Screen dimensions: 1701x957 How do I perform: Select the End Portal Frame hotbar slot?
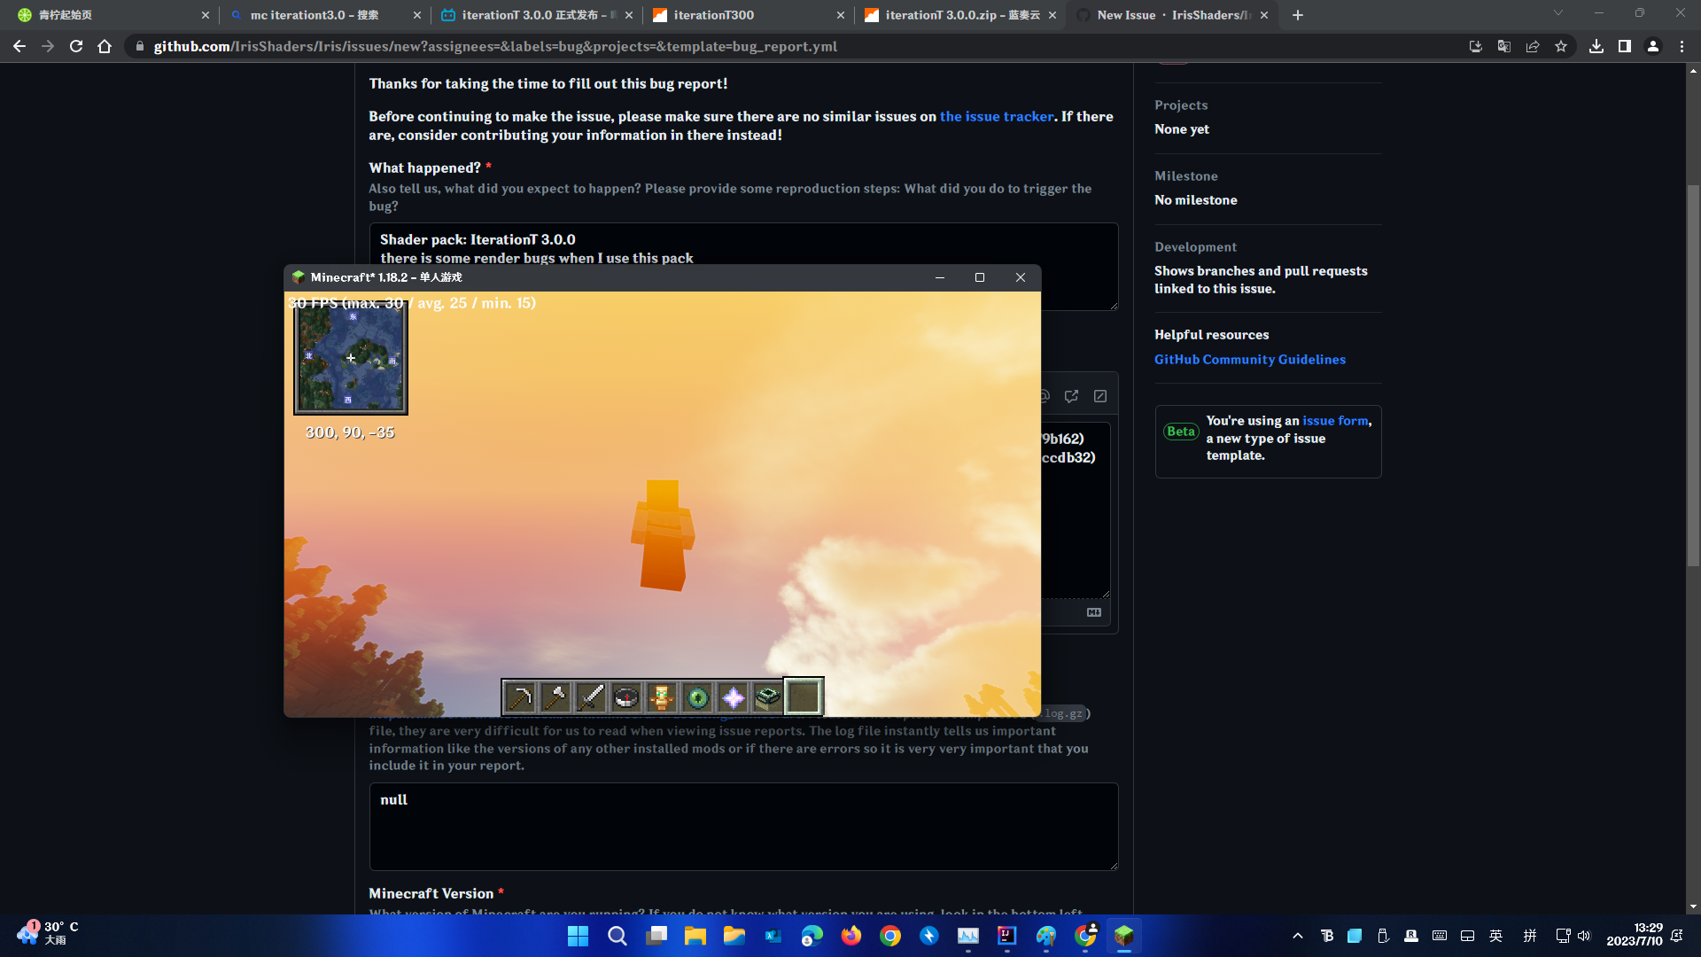[x=768, y=697]
